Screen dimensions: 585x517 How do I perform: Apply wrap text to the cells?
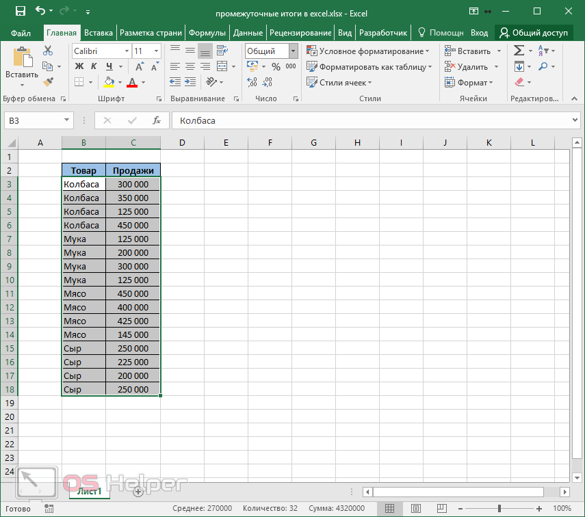pyautogui.click(x=222, y=51)
